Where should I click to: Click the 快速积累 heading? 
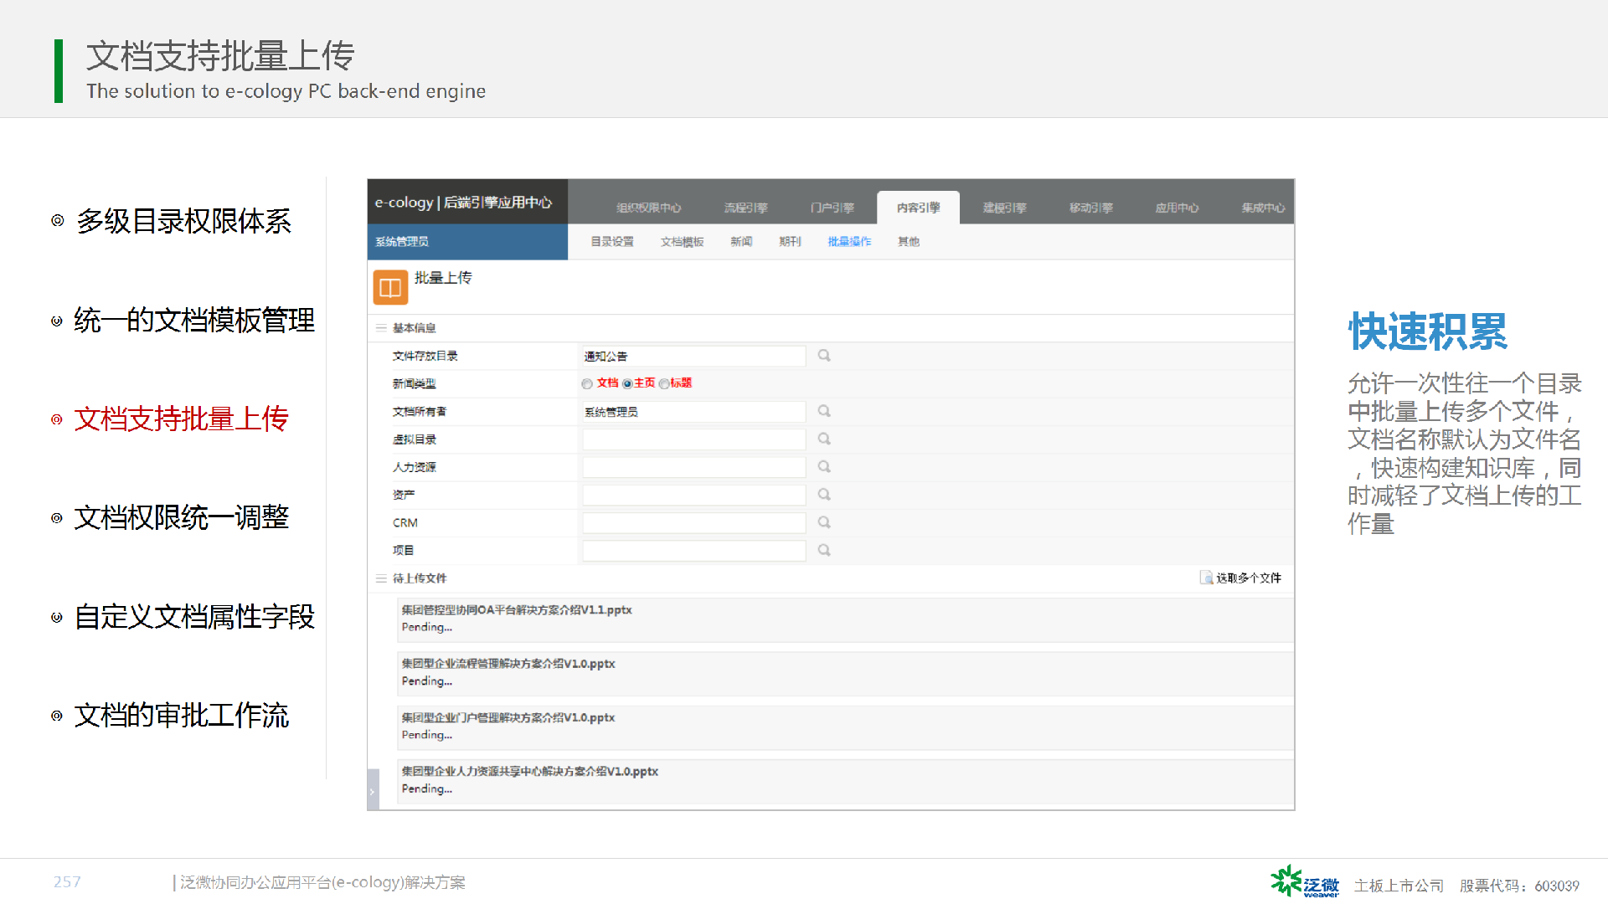(x=1427, y=331)
